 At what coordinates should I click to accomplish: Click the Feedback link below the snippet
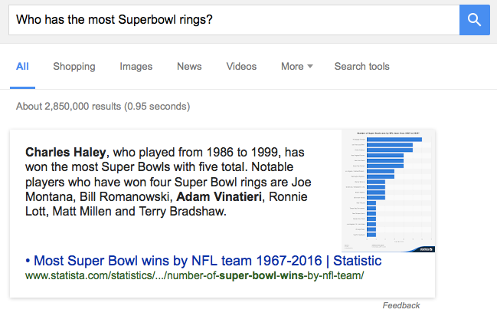[x=401, y=305]
